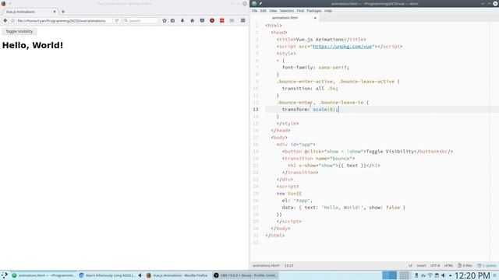Open the clipboard tray icon
499x280 pixels.
[x=437, y=275]
